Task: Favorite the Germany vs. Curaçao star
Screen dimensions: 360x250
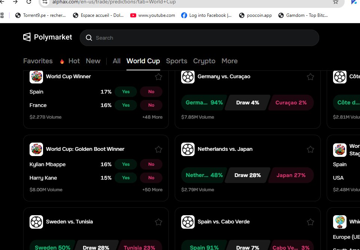Action: [x=310, y=77]
